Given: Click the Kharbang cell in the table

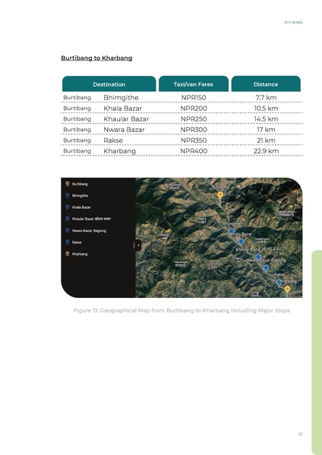Looking at the screenshot, I should click(119, 151).
